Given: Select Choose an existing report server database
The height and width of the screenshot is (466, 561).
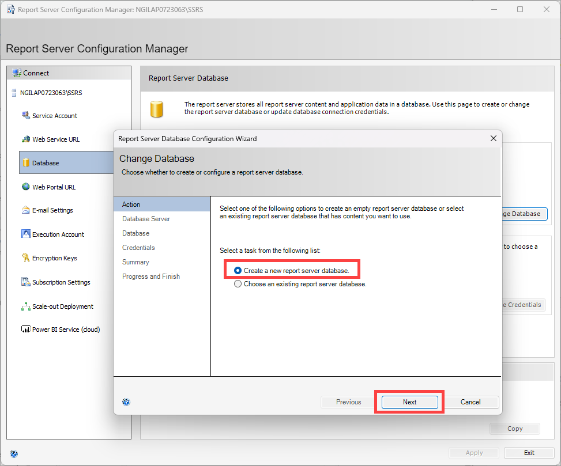Looking at the screenshot, I should [300, 284].
